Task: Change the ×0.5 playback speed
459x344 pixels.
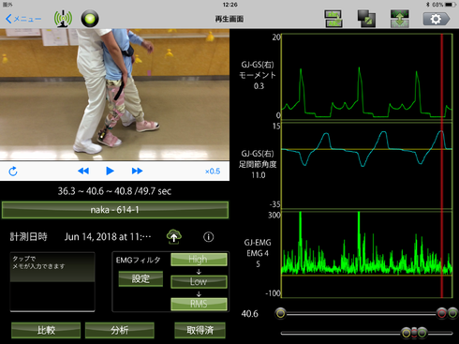Action: (x=213, y=172)
